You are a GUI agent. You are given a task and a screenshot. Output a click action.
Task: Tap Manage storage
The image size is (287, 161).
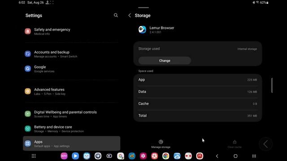tap(161, 144)
